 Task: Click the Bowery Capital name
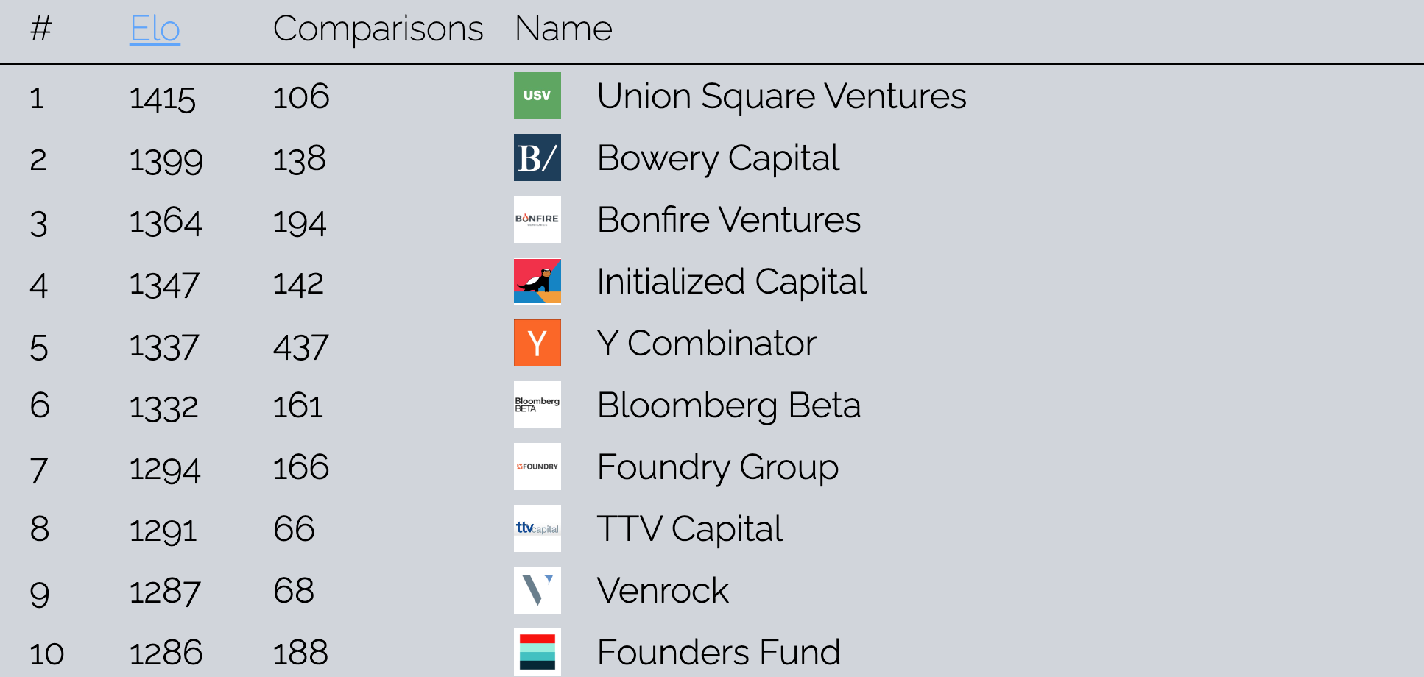718,157
